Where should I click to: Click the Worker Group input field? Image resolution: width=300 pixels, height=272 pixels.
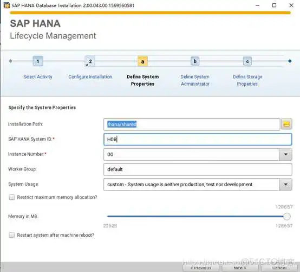click(x=198, y=169)
